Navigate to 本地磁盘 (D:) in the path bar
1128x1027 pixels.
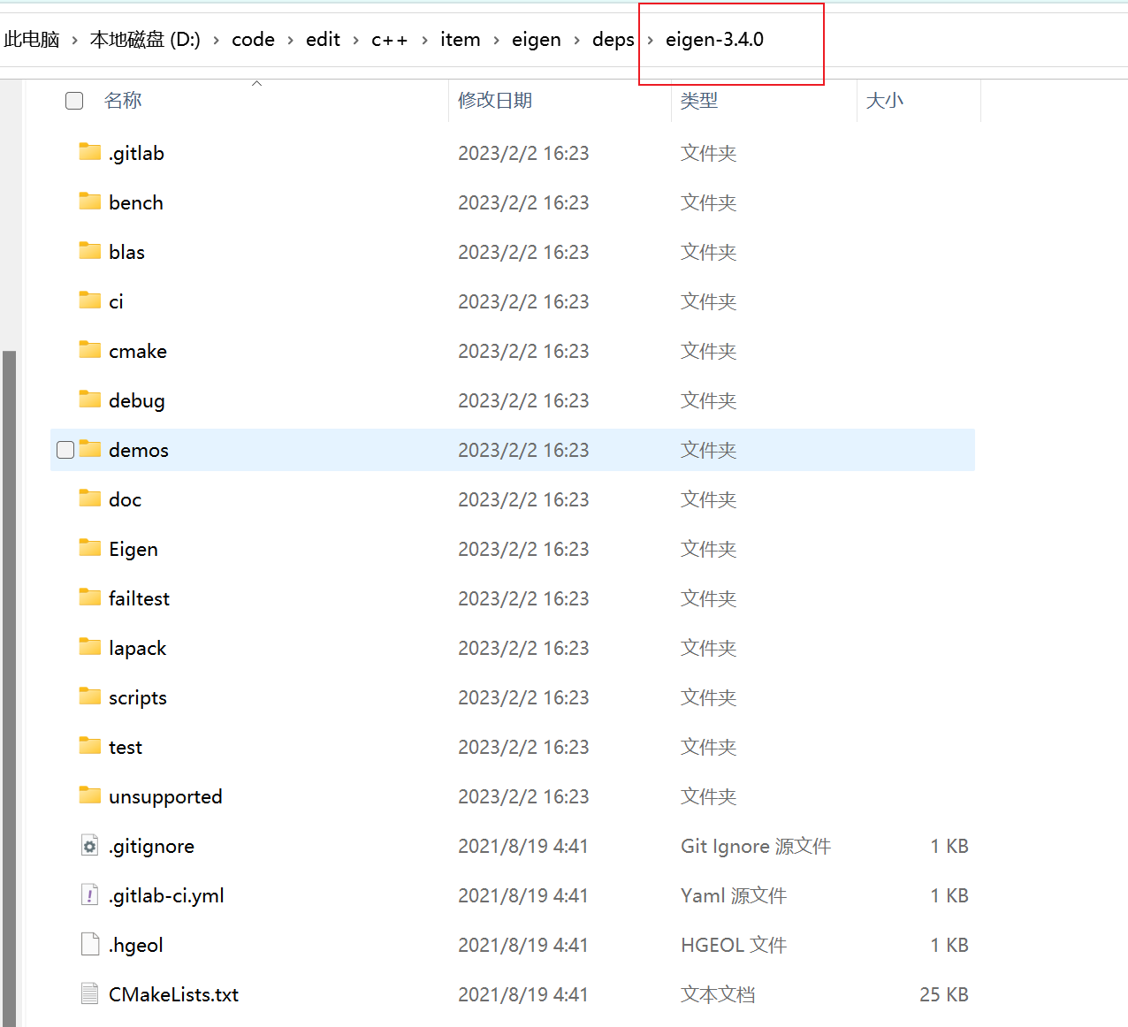pyautogui.click(x=144, y=39)
